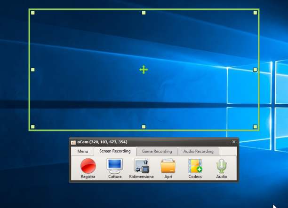Click the Audio microphone icon
The height and width of the screenshot is (208, 288).
click(222, 166)
